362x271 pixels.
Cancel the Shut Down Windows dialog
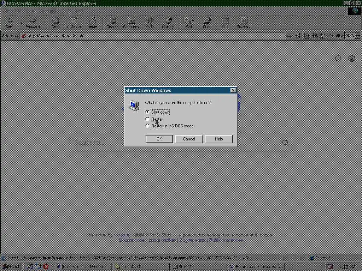point(189,139)
